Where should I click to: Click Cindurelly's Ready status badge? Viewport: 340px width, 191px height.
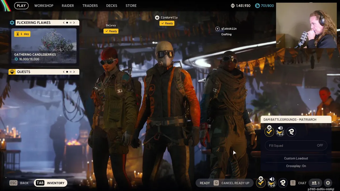167,23
